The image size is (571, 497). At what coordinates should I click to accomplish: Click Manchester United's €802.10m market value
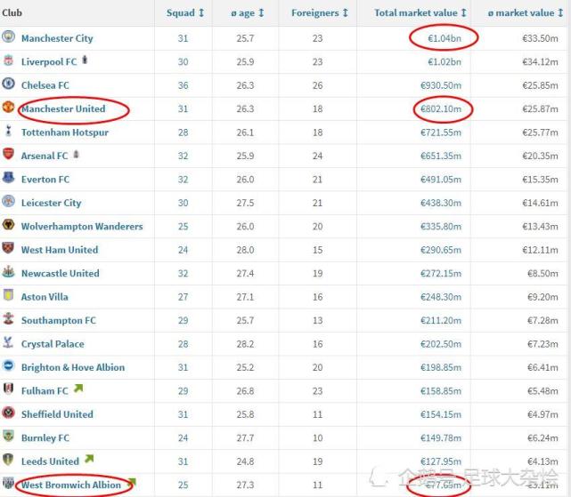441,108
